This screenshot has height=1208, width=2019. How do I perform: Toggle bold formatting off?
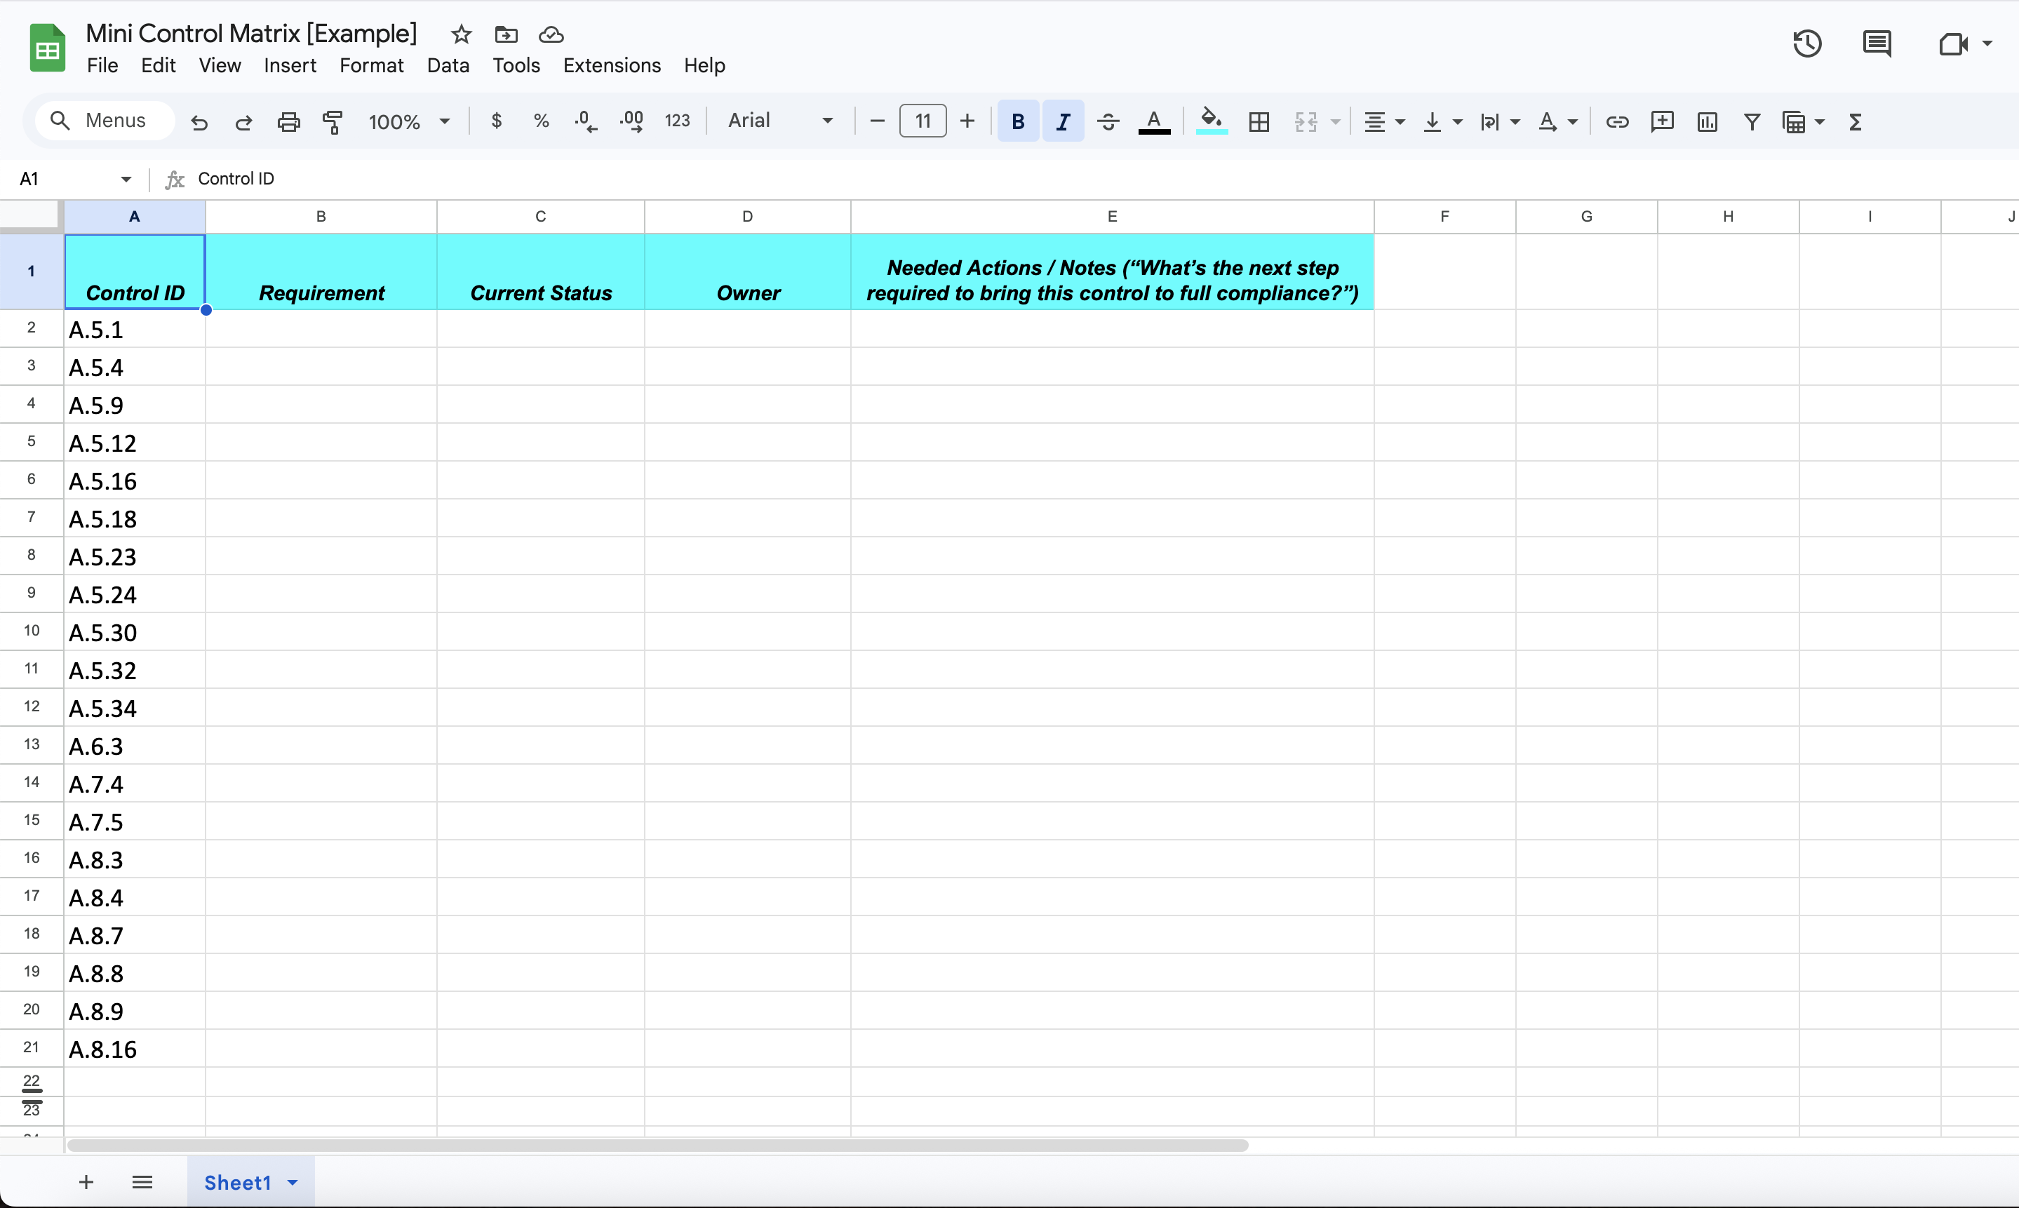point(1017,122)
